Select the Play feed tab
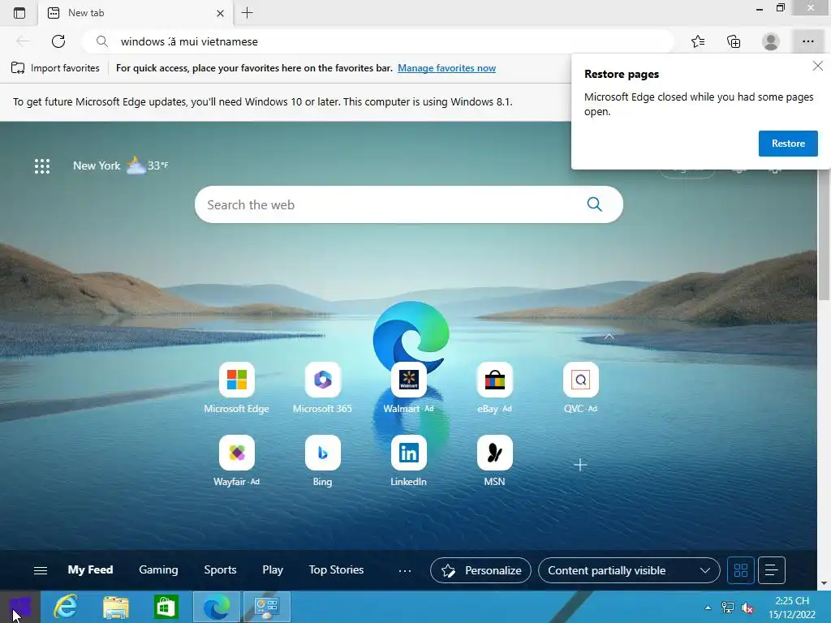This screenshot has width=831, height=623. coord(273,570)
